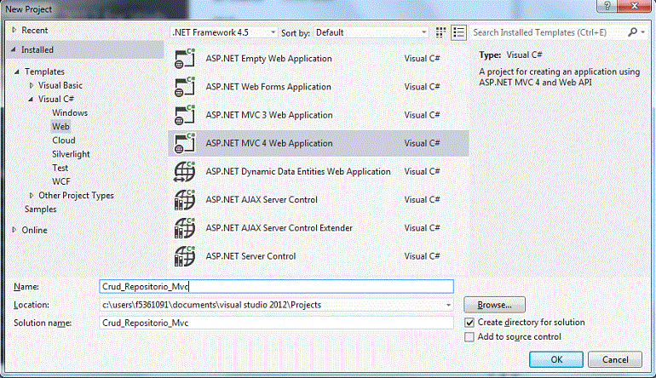Click the Cancel button

[615, 359]
